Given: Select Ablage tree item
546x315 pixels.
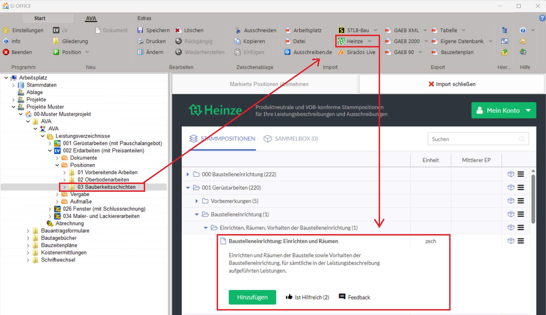Looking at the screenshot, I should tap(35, 92).
